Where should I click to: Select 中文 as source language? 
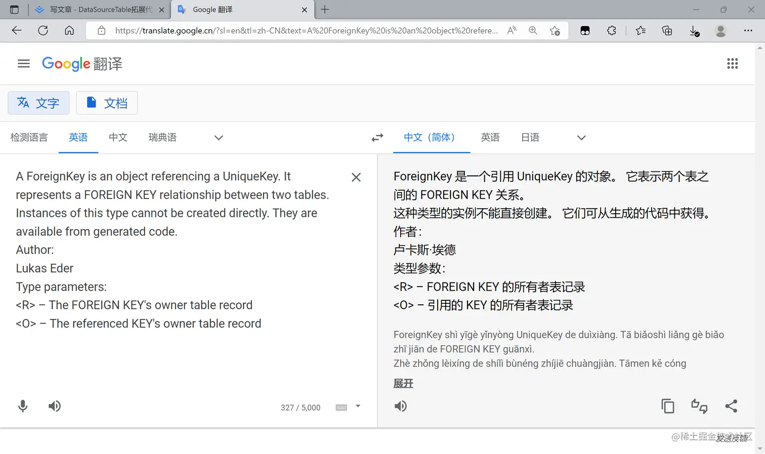pos(118,138)
